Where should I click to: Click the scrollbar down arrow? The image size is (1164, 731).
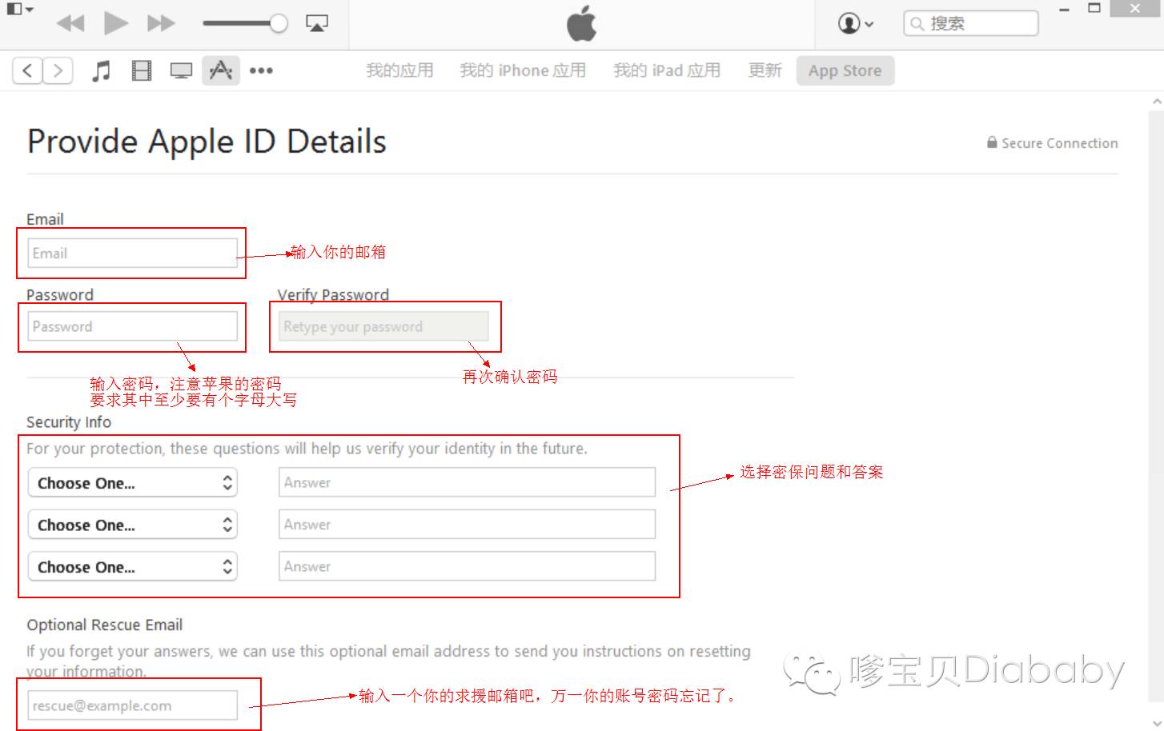click(1157, 724)
